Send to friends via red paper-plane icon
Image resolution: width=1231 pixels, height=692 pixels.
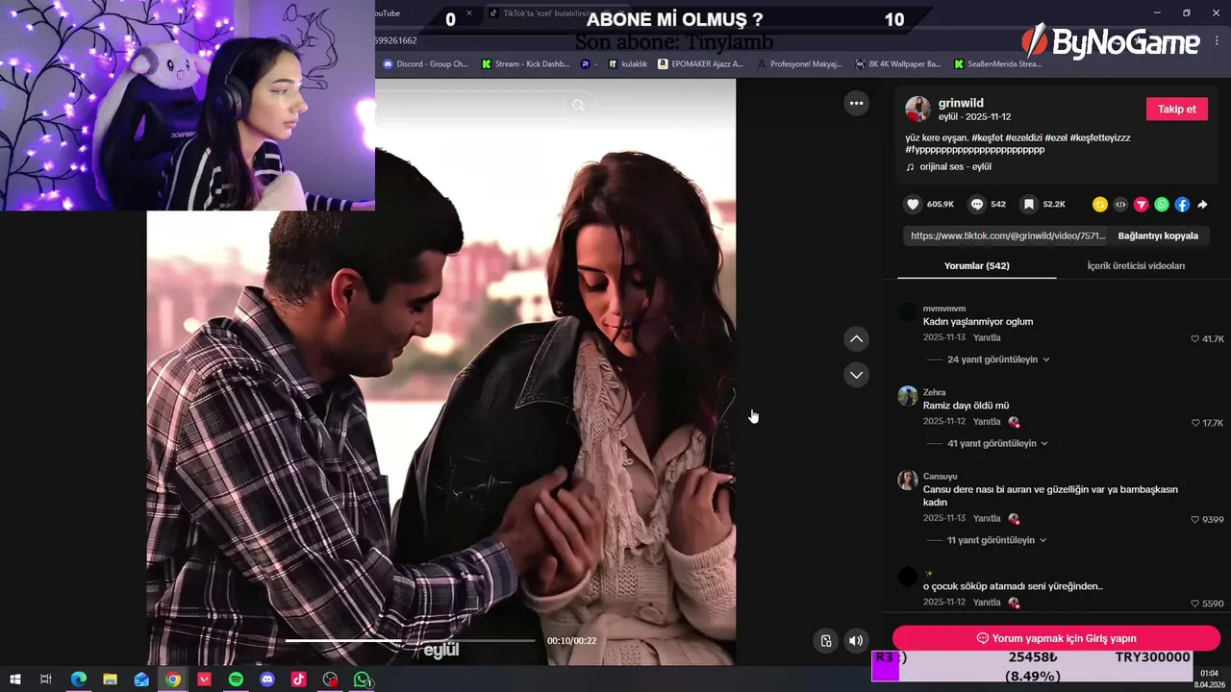pos(1142,205)
